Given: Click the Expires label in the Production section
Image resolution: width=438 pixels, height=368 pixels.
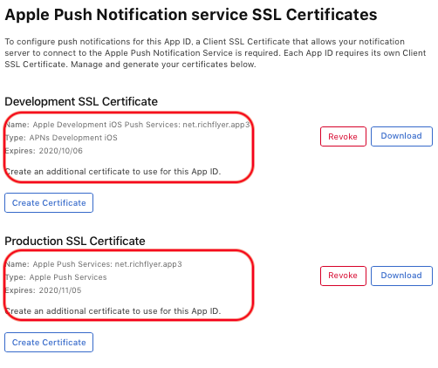Looking at the screenshot, I should (20, 290).
